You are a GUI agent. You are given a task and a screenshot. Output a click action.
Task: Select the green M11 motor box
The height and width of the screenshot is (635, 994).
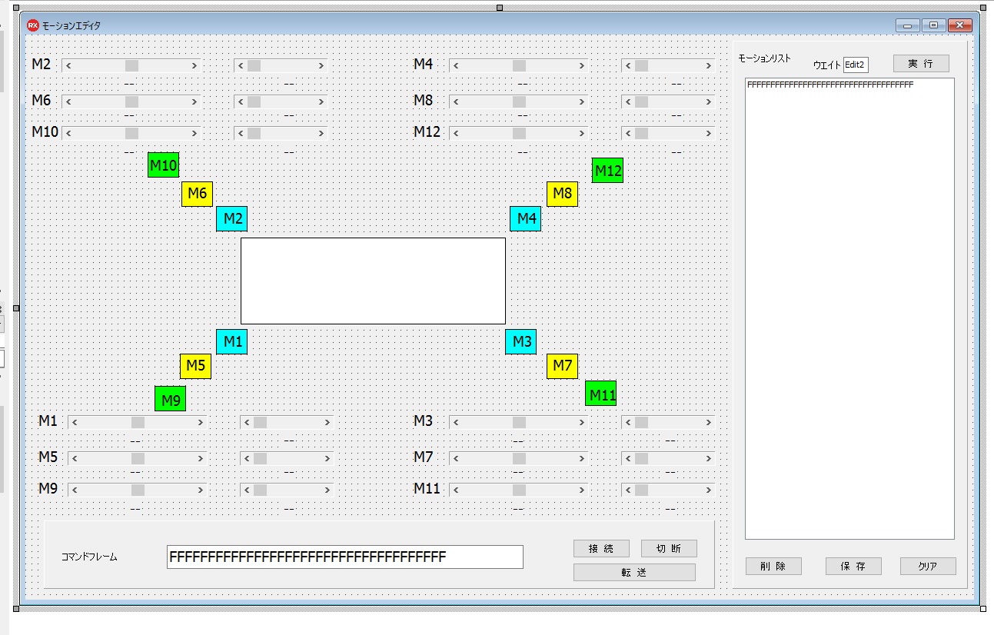(600, 395)
